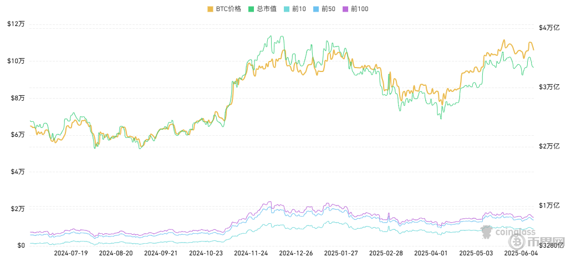Click the $4万亿 right axis label
Image resolution: width=571 pixels, height=257 pixels.
(x=549, y=28)
